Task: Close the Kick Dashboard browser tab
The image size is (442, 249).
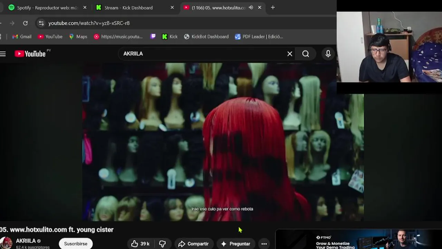Action: pyautogui.click(x=172, y=8)
